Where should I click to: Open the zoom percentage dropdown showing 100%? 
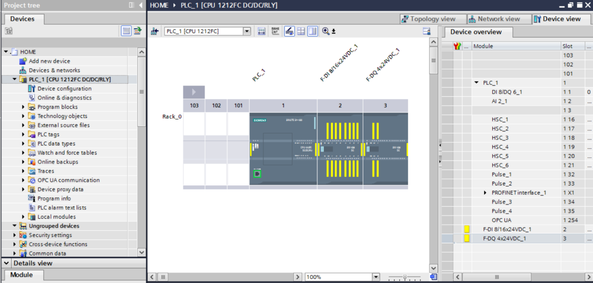coord(375,277)
